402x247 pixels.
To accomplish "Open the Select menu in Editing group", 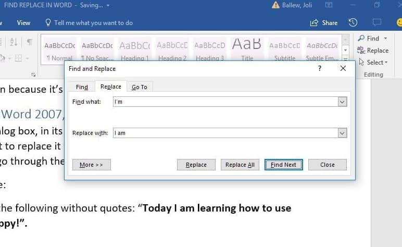I will point(373,63).
